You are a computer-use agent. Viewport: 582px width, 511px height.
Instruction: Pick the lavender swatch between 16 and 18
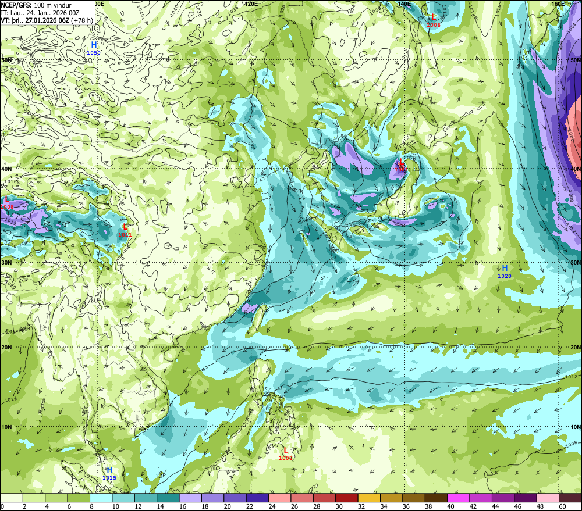tap(190, 498)
